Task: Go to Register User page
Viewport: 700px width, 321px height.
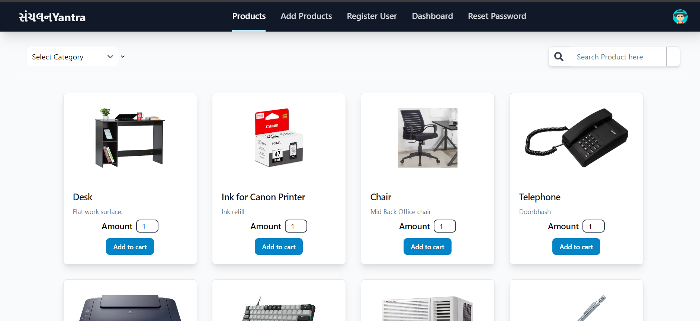Action: (372, 16)
